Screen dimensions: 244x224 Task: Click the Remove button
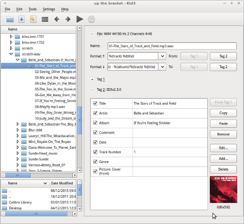(x=223, y=134)
